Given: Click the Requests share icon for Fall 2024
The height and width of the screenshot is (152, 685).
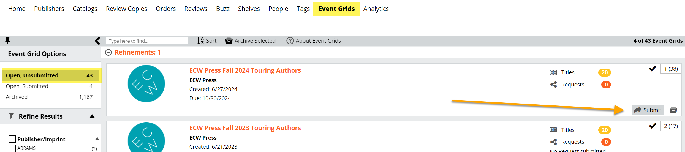Looking at the screenshot, I should click(x=553, y=85).
